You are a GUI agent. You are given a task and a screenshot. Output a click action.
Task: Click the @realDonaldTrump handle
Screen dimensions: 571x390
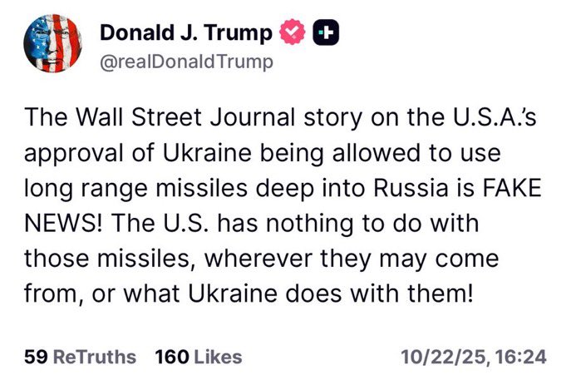click(x=186, y=62)
